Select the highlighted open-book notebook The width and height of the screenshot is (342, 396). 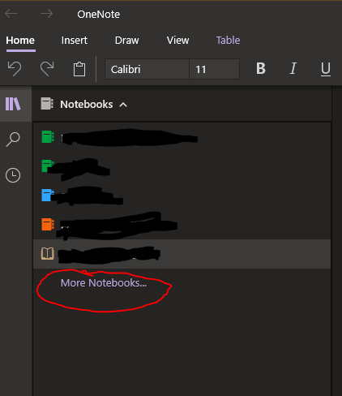[182, 254]
